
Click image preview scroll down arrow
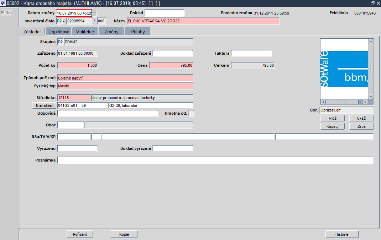(371, 97)
